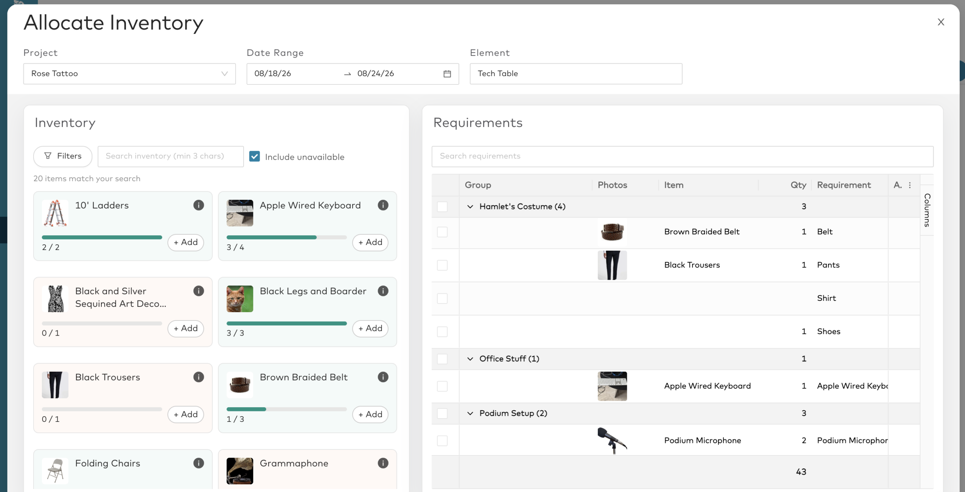Add Black Trousers to allocation

[185, 414]
